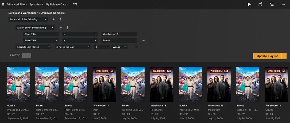The width and height of the screenshot is (290, 123).
Task: Open 'Match any of the following' dropdown
Action: (x=35, y=28)
